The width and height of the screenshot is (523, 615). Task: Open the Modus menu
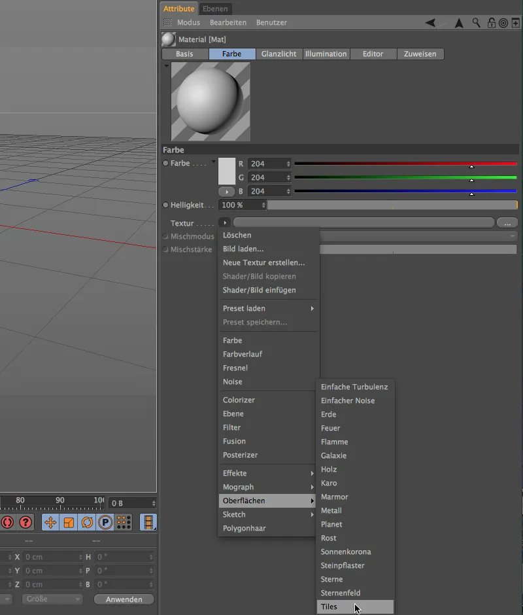click(x=188, y=22)
